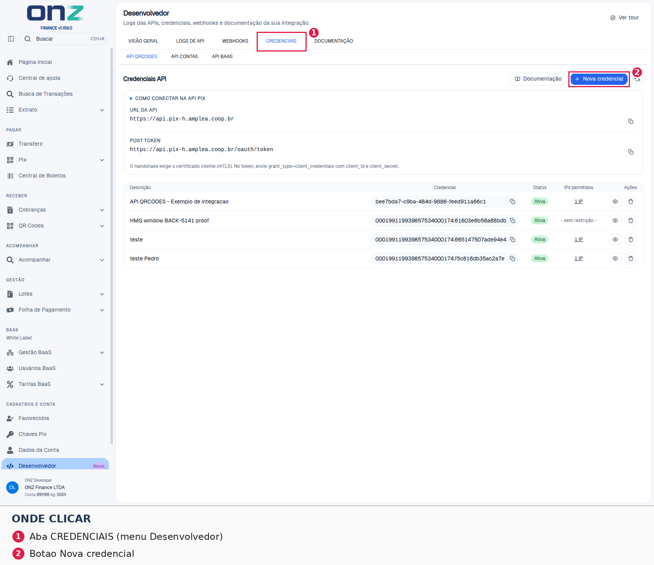Copy the HMG window BACK-5141 credential
Image resolution: width=654 pixels, height=565 pixels.
512,220
